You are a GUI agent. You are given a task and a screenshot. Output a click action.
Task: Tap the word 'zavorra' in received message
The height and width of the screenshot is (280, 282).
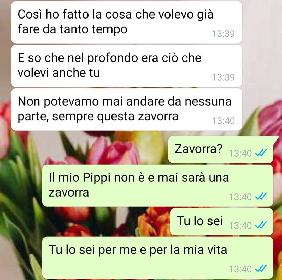(158, 116)
